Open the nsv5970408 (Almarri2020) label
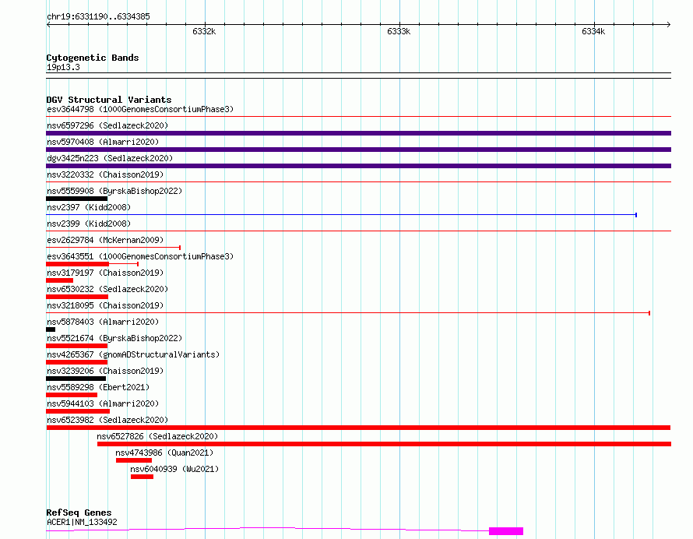693x539 pixels. coord(103,142)
